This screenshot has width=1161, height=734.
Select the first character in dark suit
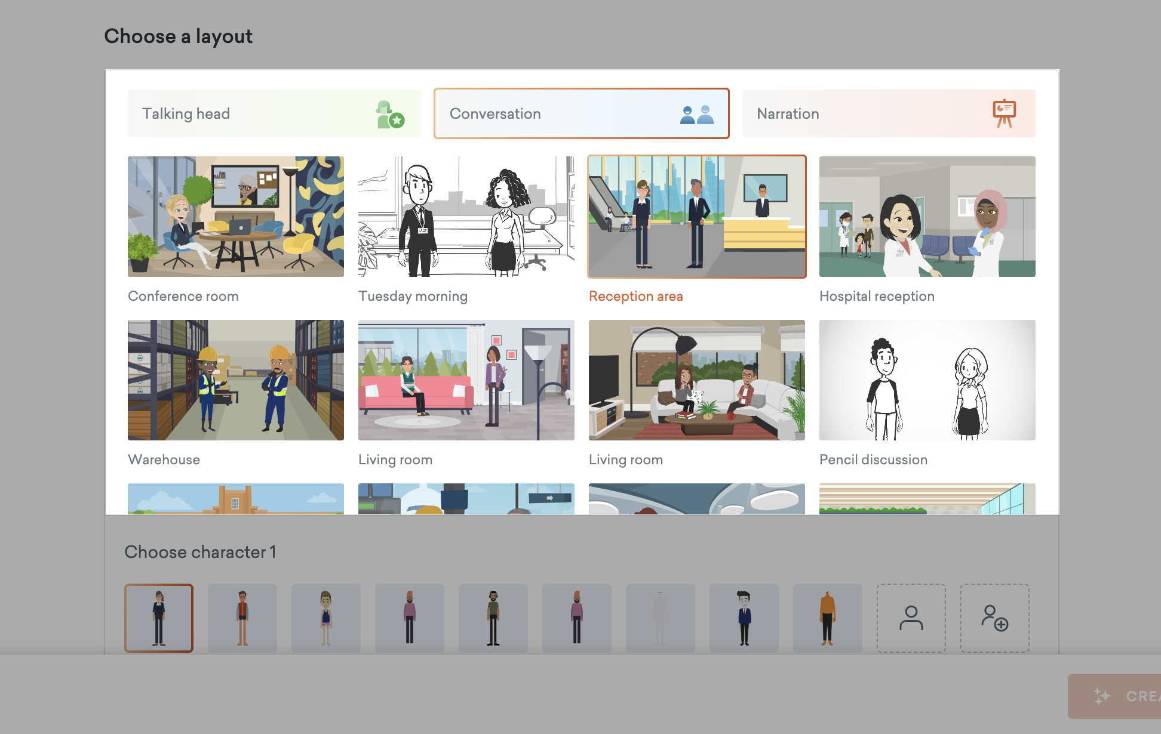point(159,618)
